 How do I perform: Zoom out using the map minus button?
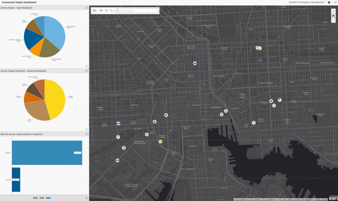point(333,20)
